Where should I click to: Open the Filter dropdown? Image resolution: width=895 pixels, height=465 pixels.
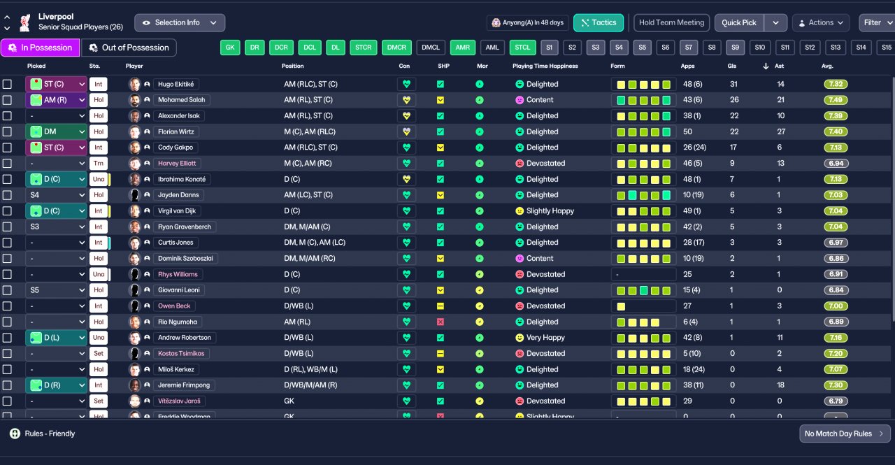877,22
